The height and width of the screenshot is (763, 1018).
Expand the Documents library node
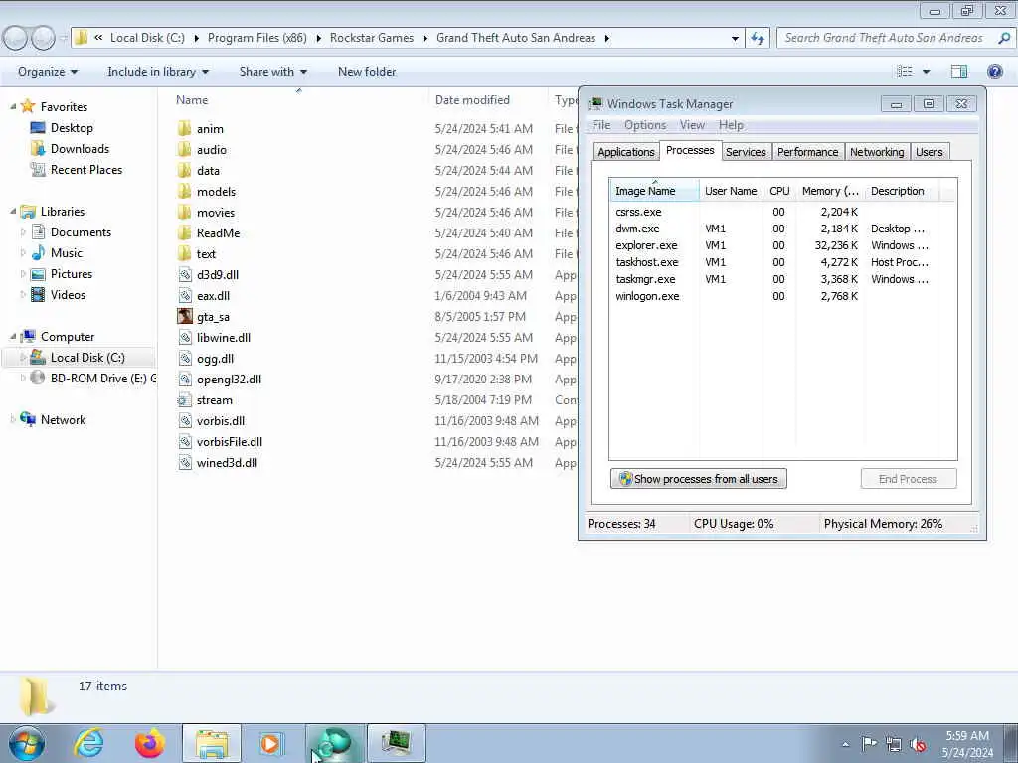[24, 231]
